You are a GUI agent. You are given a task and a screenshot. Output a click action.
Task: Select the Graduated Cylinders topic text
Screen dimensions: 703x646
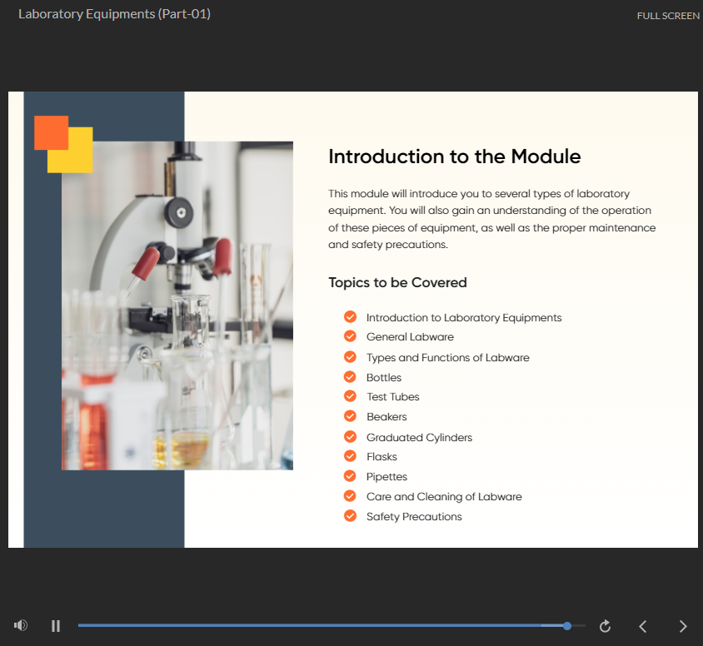pyautogui.click(x=419, y=438)
